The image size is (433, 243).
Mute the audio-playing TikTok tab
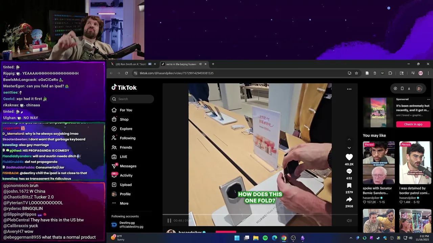tap(200, 64)
